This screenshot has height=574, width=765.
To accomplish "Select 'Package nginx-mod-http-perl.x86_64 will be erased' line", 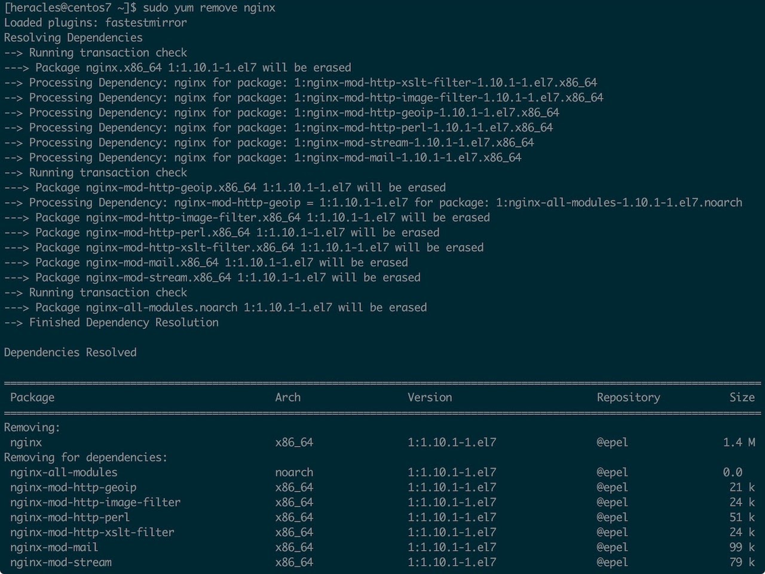I will point(222,232).
